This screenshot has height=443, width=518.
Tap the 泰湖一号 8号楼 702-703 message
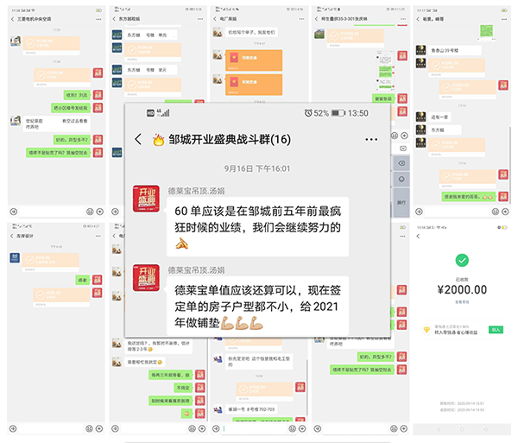tap(251, 409)
